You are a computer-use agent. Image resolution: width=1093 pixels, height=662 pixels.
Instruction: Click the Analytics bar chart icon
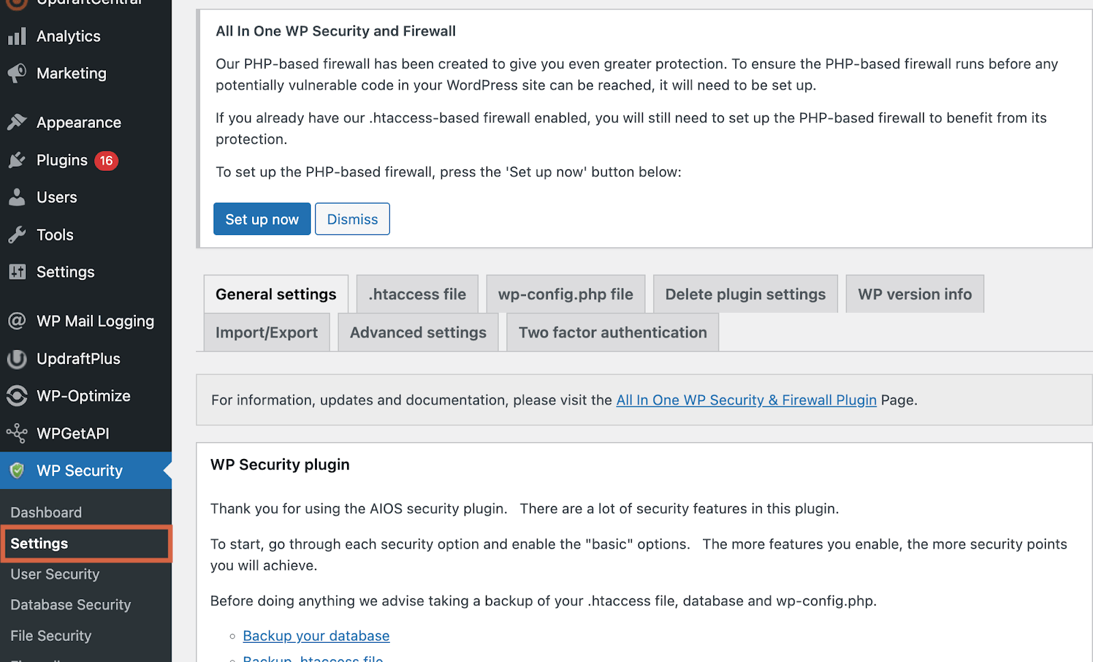(17, 36)
